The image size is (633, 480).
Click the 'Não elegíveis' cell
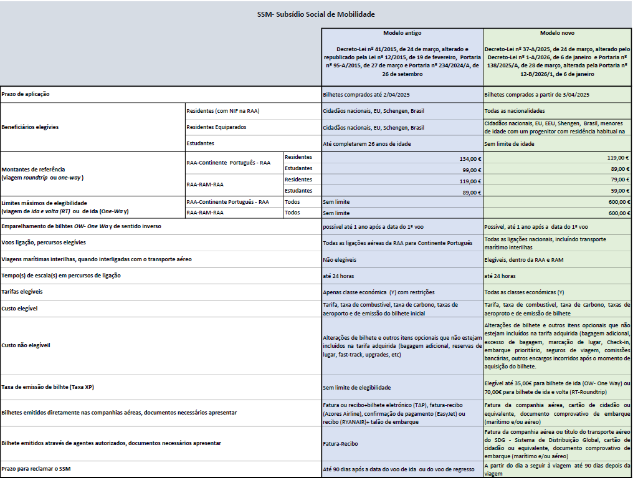(340, 259)
